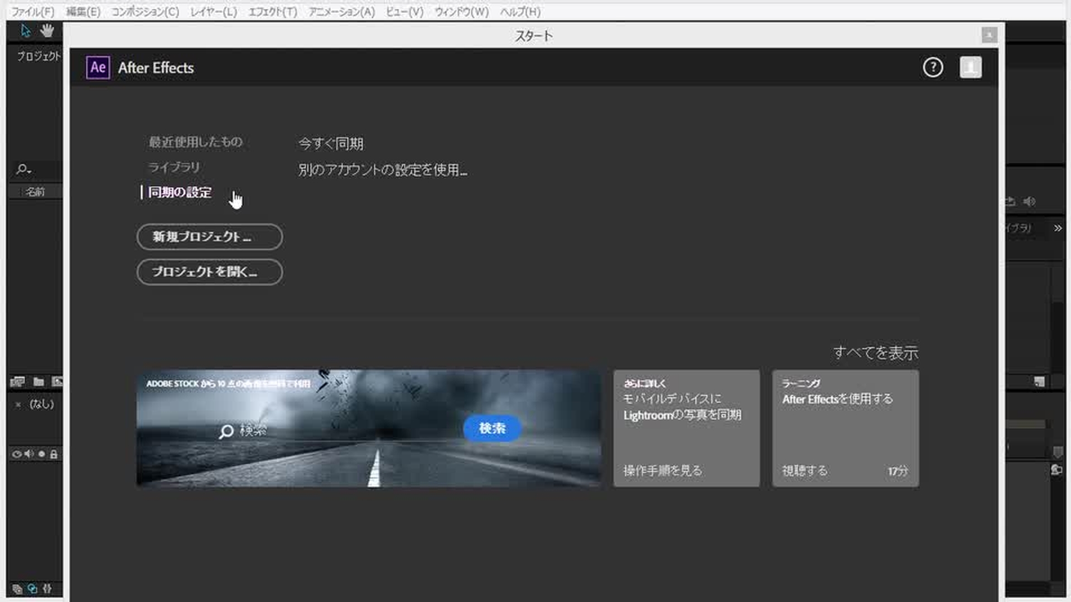Open the アニメーション(A) menu

[341, 12]
